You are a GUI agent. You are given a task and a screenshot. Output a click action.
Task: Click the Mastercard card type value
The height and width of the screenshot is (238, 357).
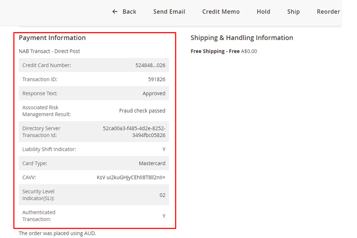tap(152, 163)
